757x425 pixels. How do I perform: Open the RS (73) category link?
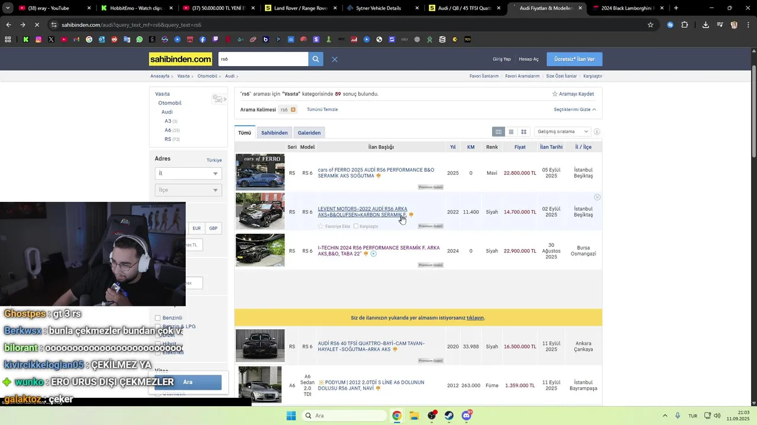click(x=172, y=139)
